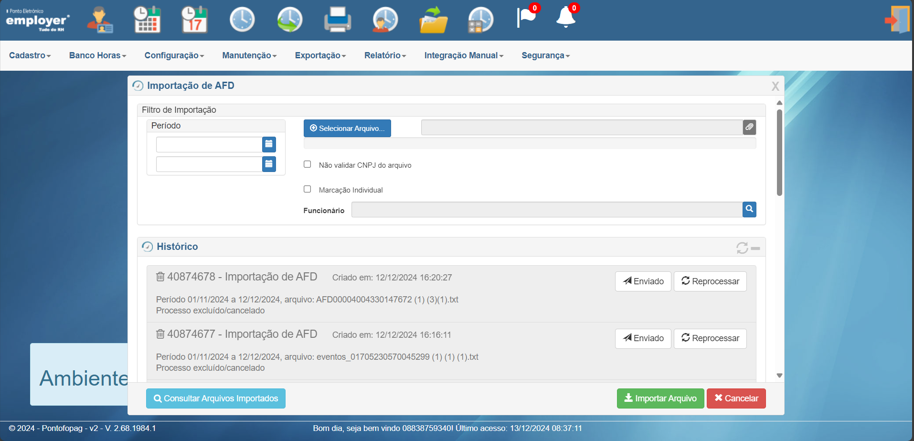
Task: Click Consultar Arquivos Importados
Action: coord(216,398)
